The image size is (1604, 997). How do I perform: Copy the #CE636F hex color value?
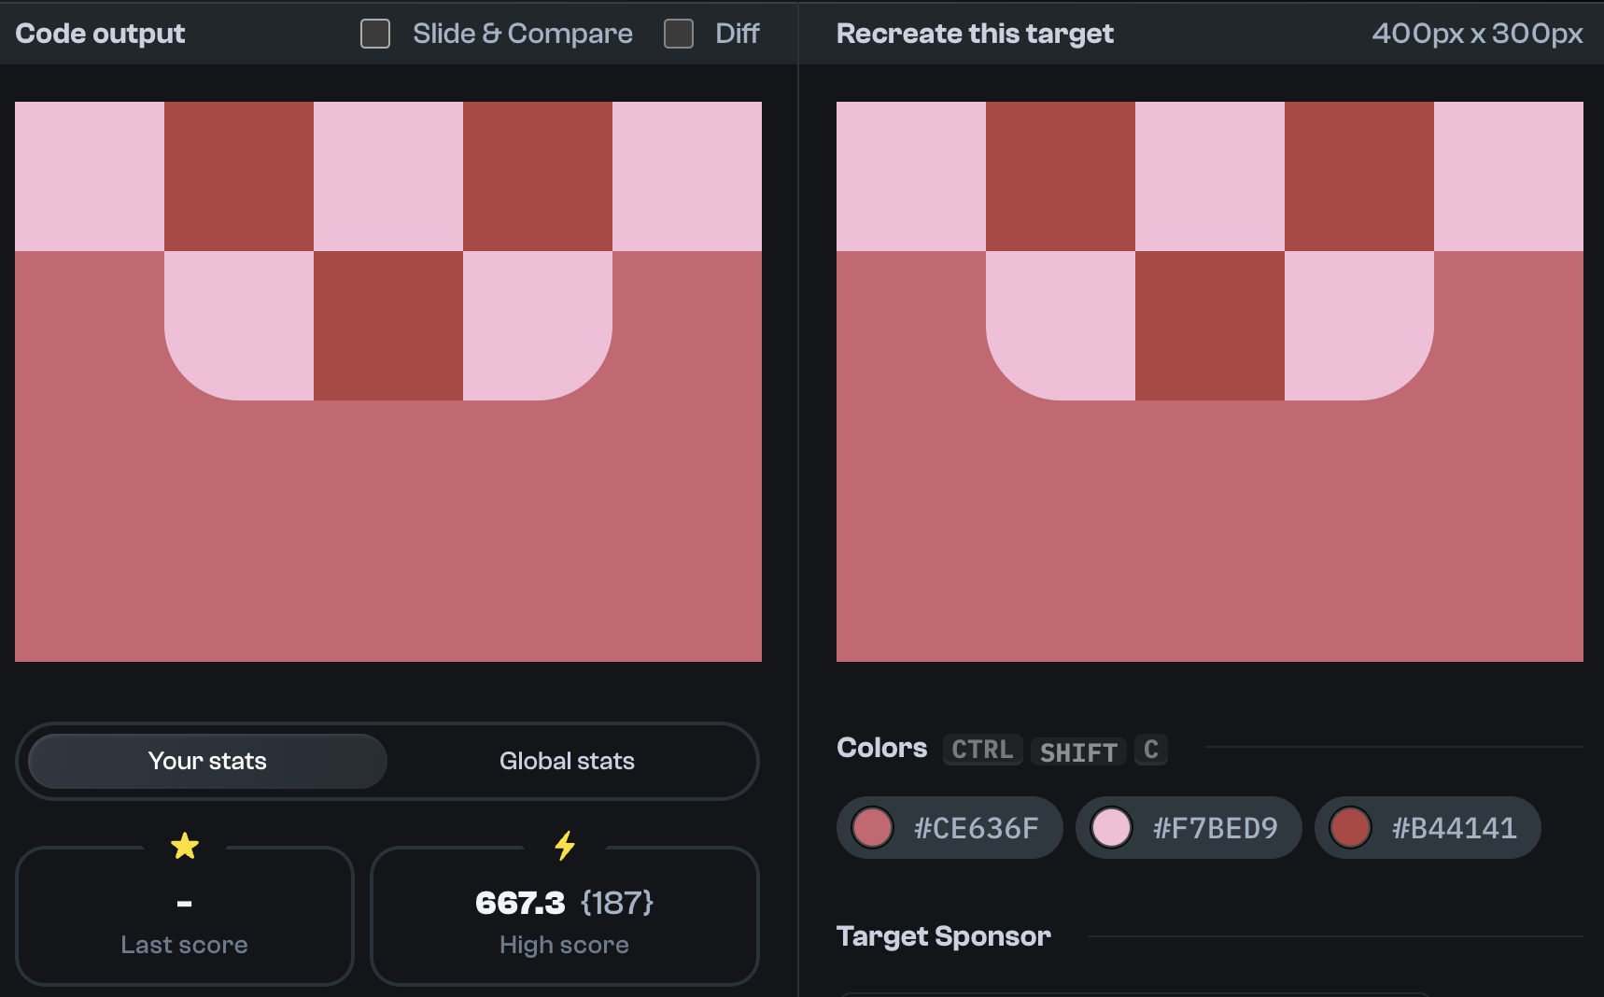[x=975, y=827]
